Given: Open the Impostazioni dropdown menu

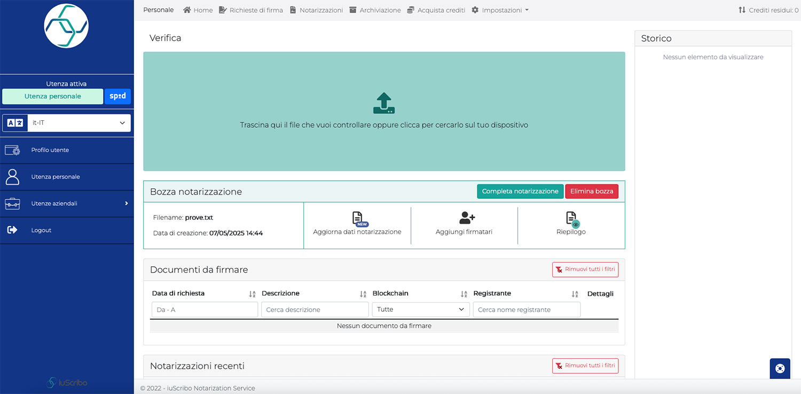Looking at the screenshot, I should [500, 10].
